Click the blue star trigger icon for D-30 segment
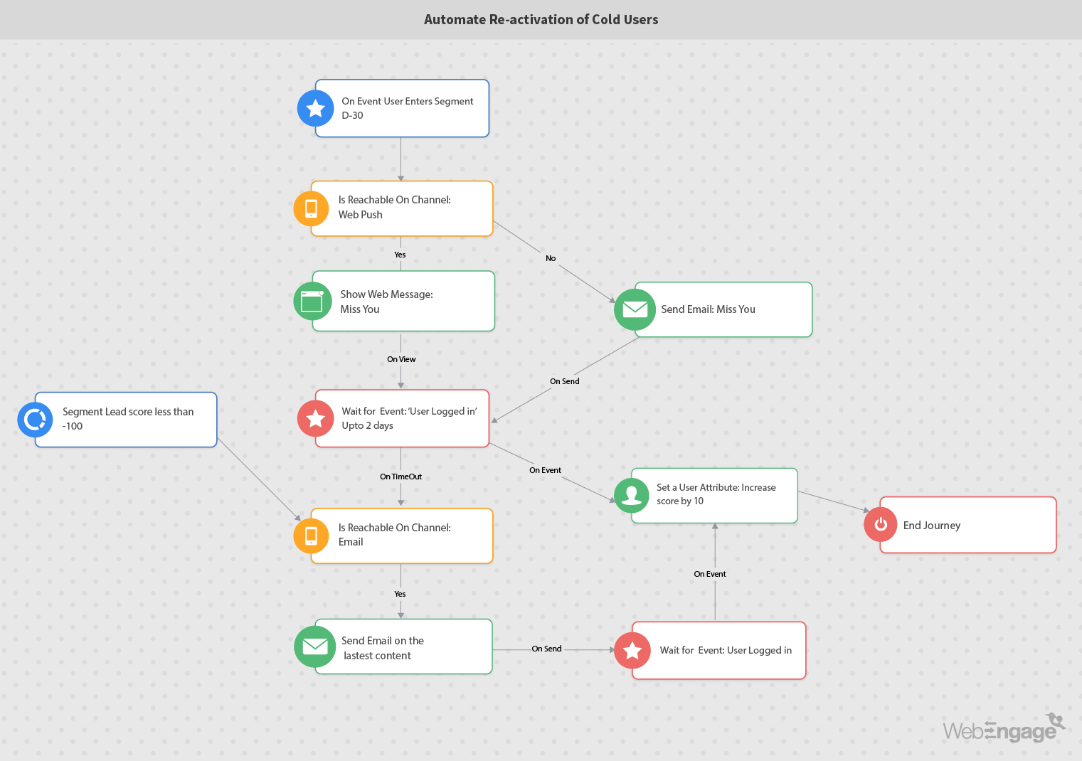The image size is (1082, 761). pos(315,108)
